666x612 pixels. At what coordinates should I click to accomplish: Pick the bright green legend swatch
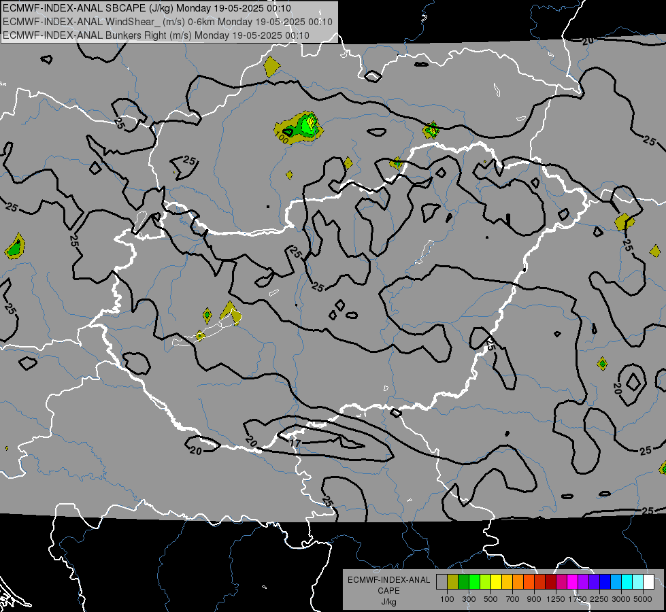point(474,582)
